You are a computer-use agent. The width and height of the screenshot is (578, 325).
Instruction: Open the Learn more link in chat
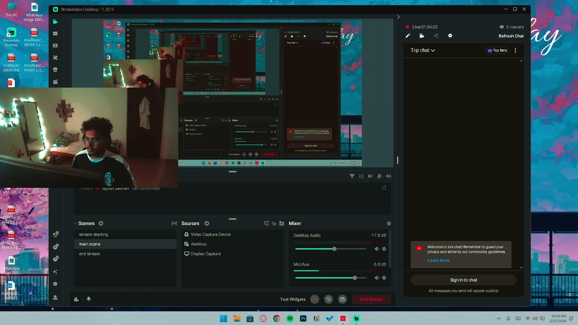coord(438,260)
